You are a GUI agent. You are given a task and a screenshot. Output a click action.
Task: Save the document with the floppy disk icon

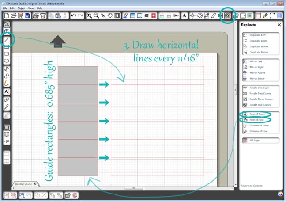[x=21, y=16]
